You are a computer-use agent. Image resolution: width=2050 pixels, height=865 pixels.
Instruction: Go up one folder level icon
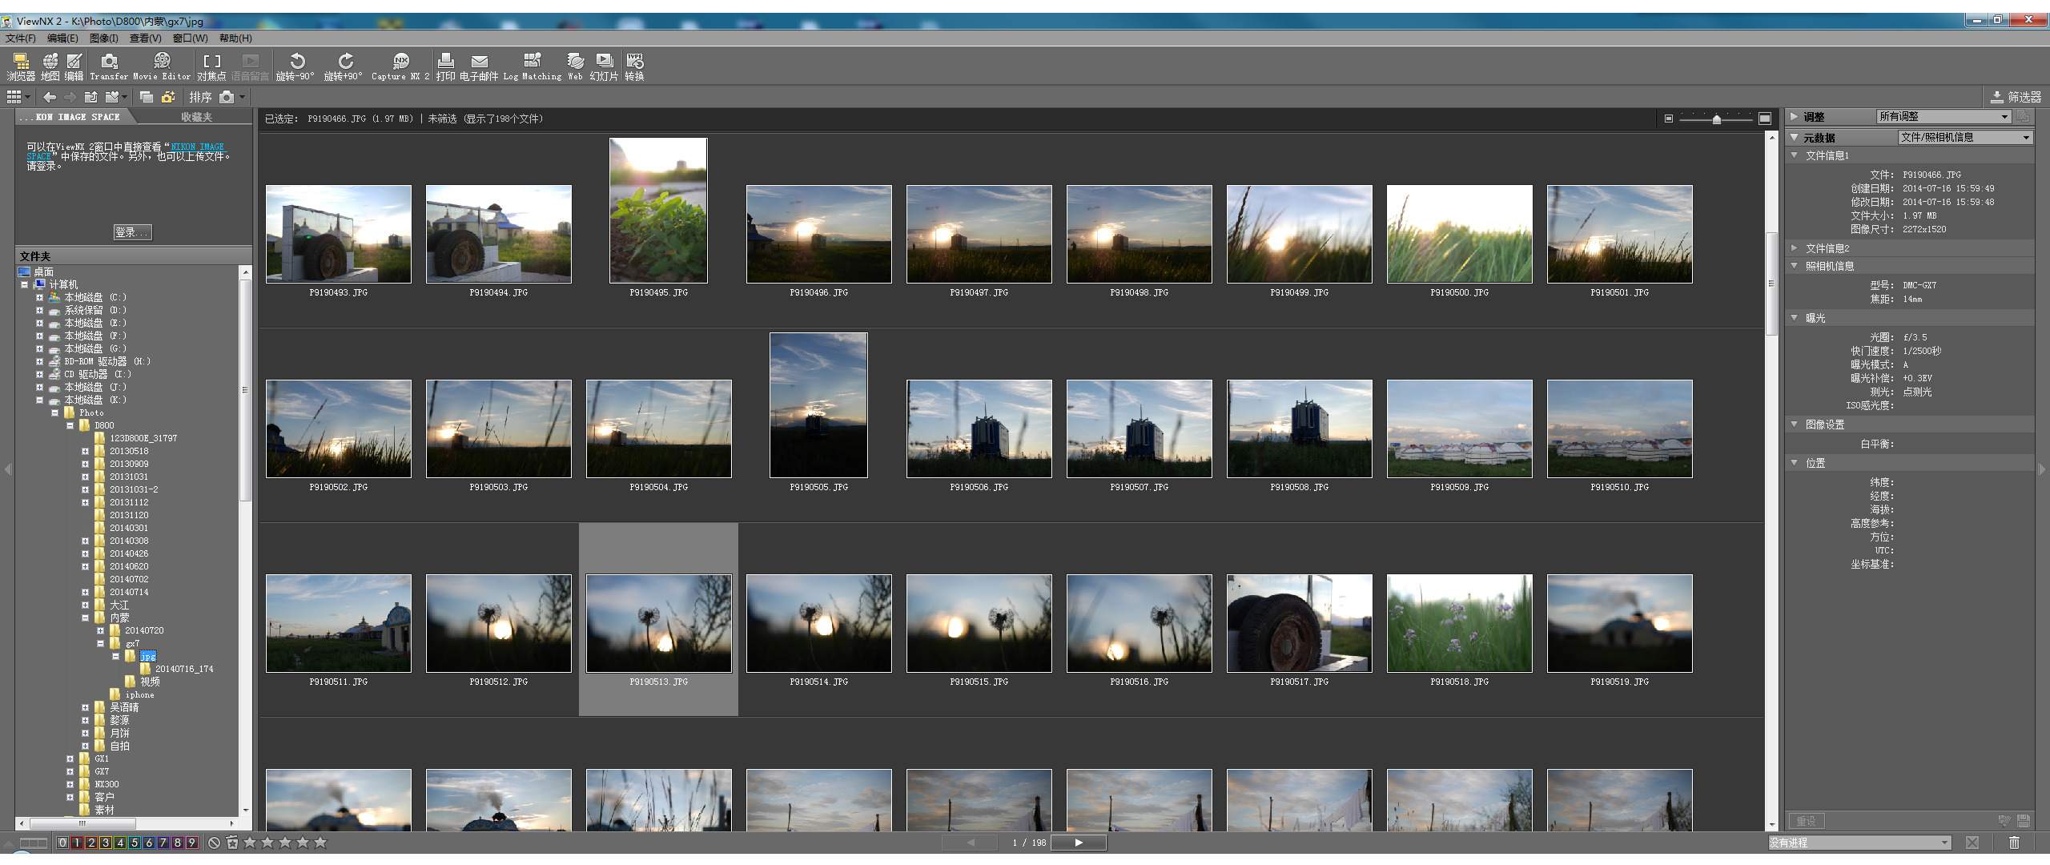pos(91,97)
